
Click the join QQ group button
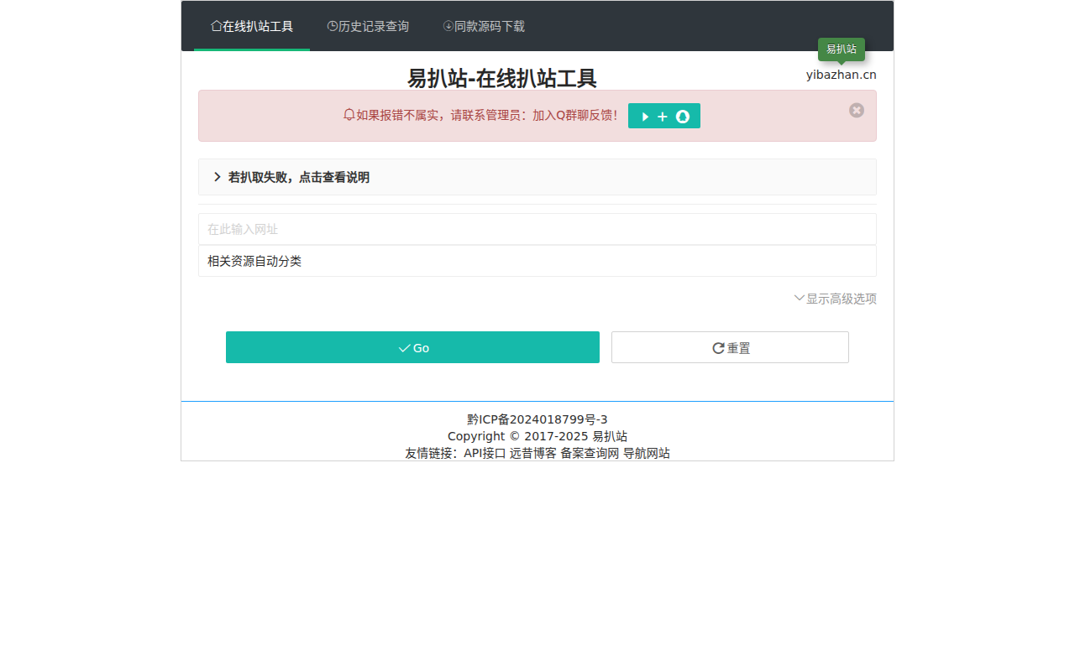(664, 116)
